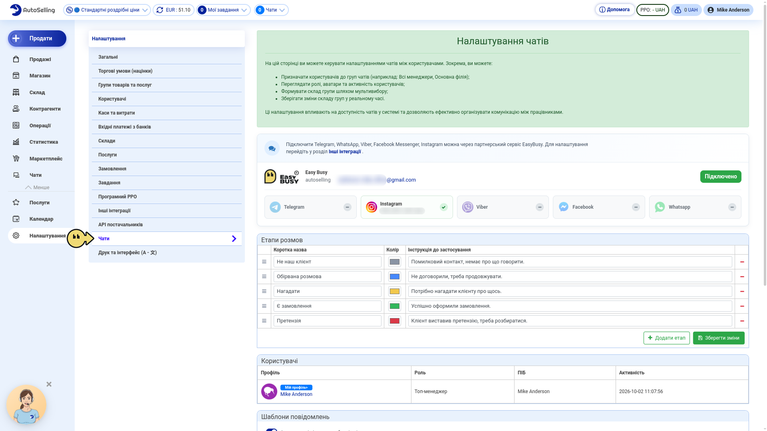Delete the Претензія stage with the red minus

tap(742, 321)
